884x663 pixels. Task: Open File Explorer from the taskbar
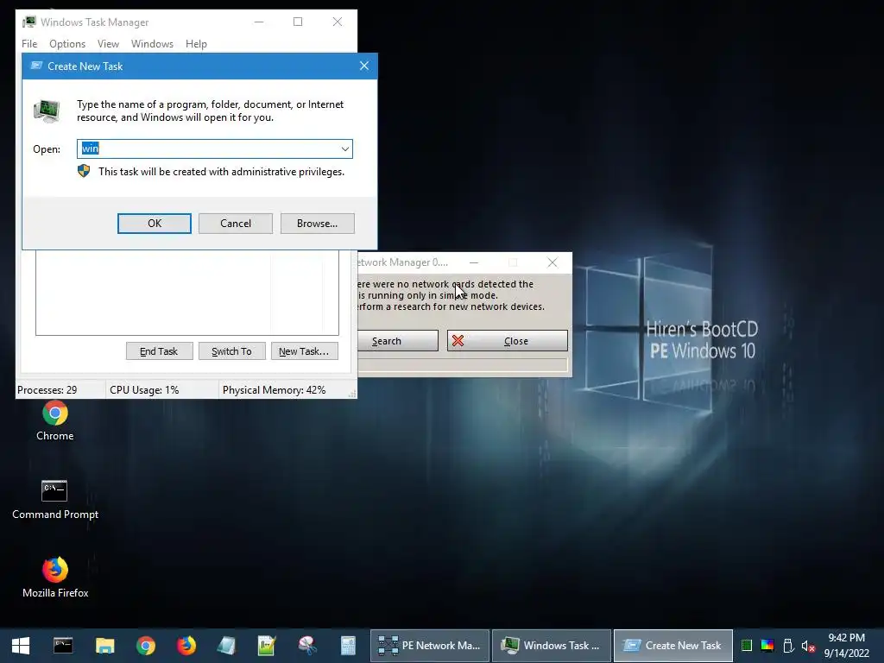point(104,646)
